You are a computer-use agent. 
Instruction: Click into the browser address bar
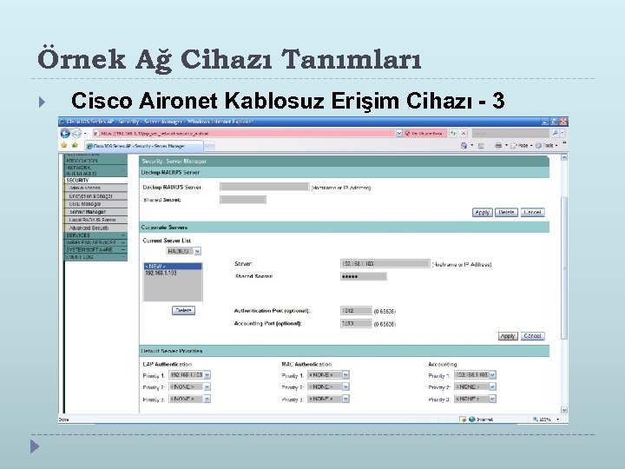tap(244, 133)
